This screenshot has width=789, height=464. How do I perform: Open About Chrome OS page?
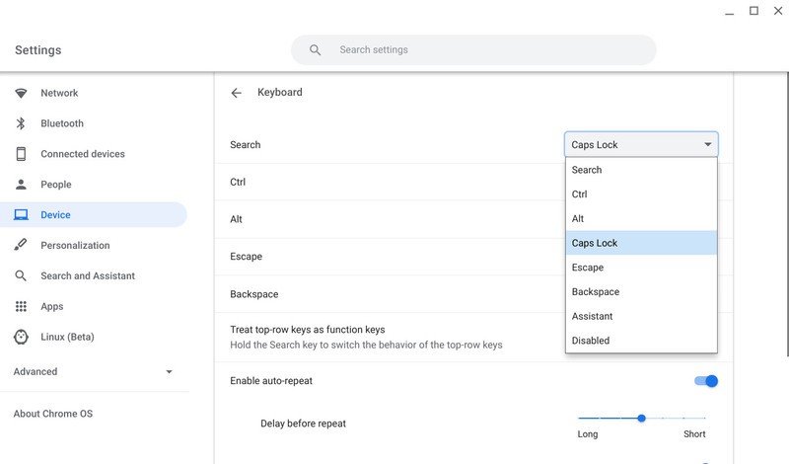(x=53, y=414)
